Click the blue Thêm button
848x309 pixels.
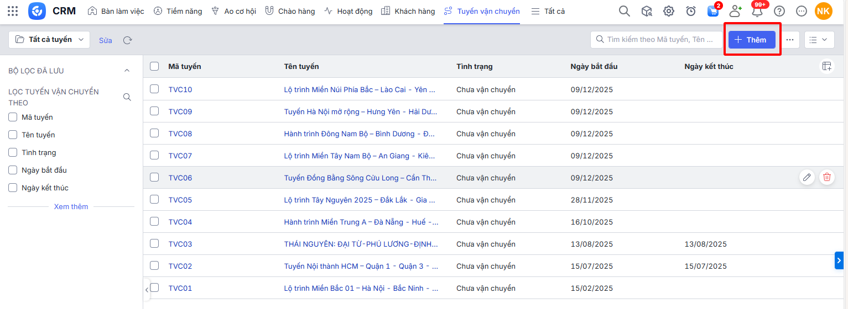(x=751, y=40)
